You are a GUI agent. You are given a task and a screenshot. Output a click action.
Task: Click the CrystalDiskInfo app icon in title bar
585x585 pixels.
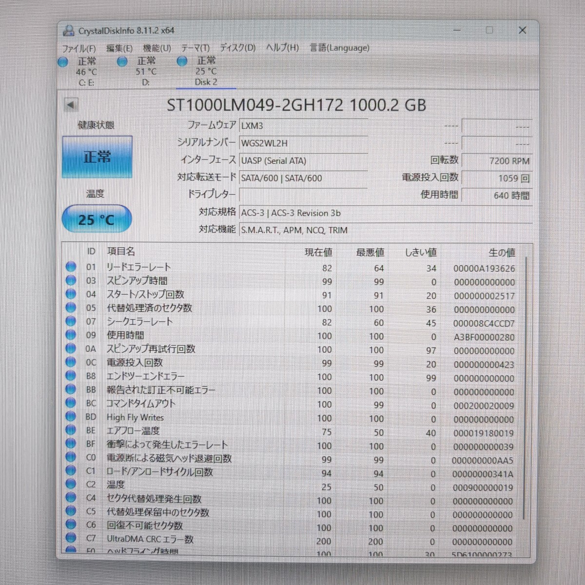click(69, 30)
